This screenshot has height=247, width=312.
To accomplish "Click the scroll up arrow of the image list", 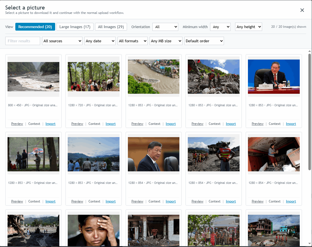I will (x=309, y=51).
